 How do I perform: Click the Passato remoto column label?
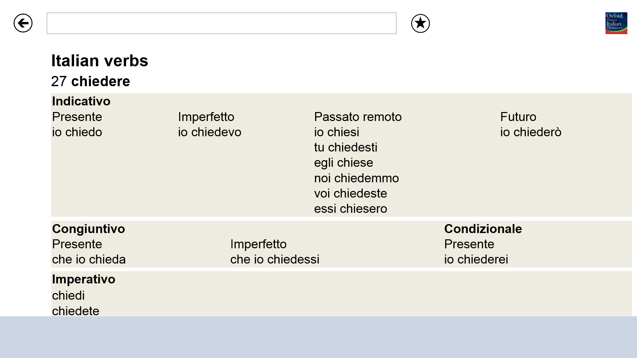[x=358, y=117]
